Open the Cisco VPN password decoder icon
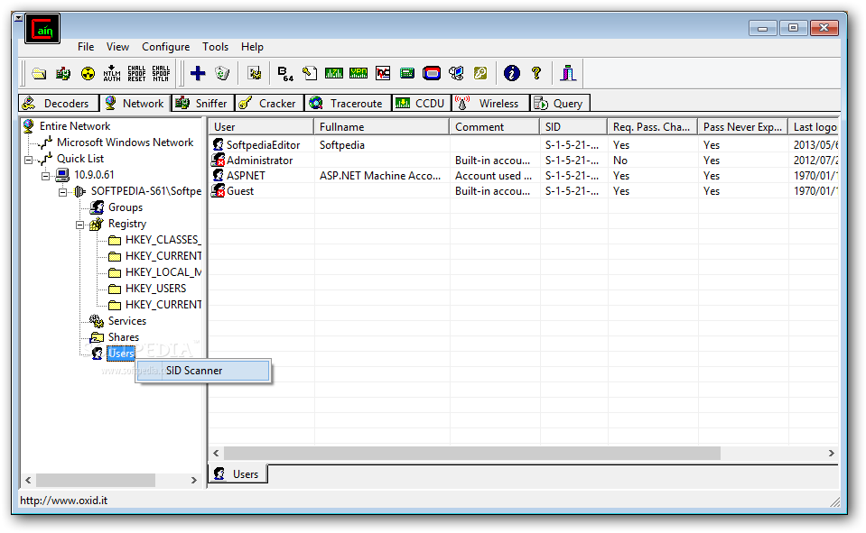Image resolution: width=866 pixels, height=533 pixels. (x=359, y=73)
